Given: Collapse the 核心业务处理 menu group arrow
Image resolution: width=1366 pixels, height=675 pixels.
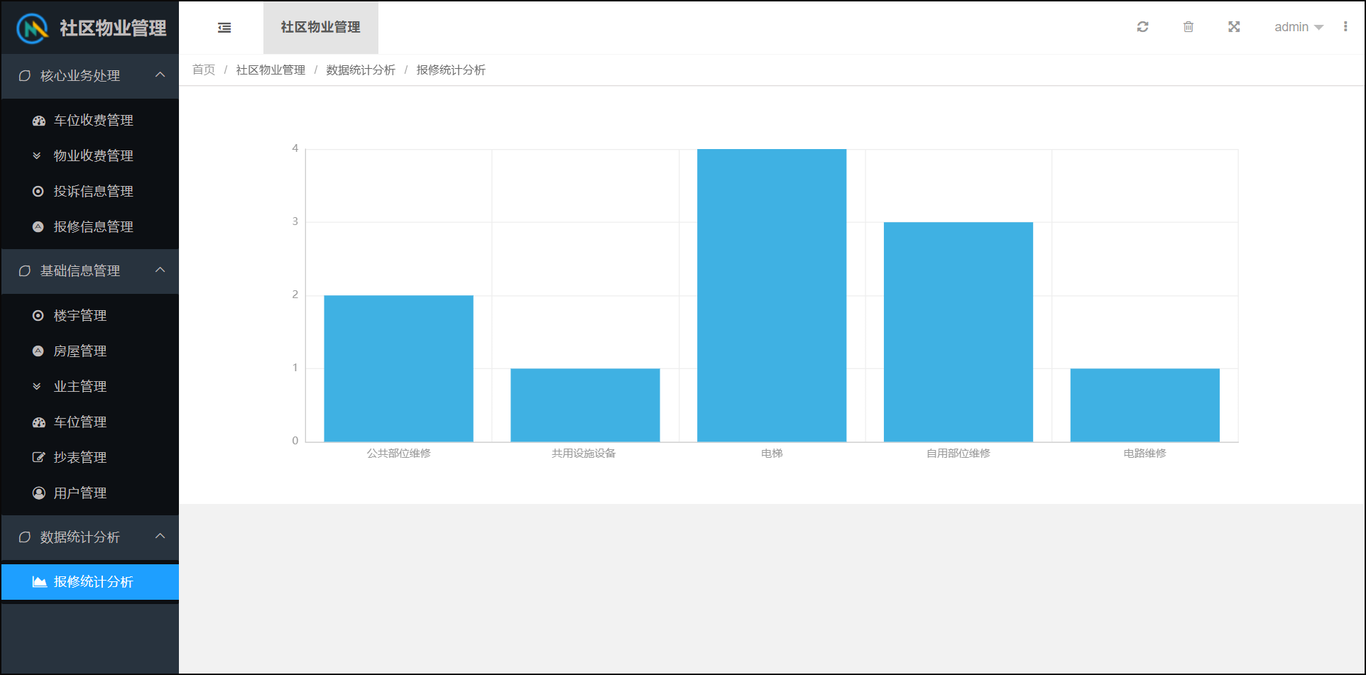Looking at the screenshot, I should click(x=160, y=75).
